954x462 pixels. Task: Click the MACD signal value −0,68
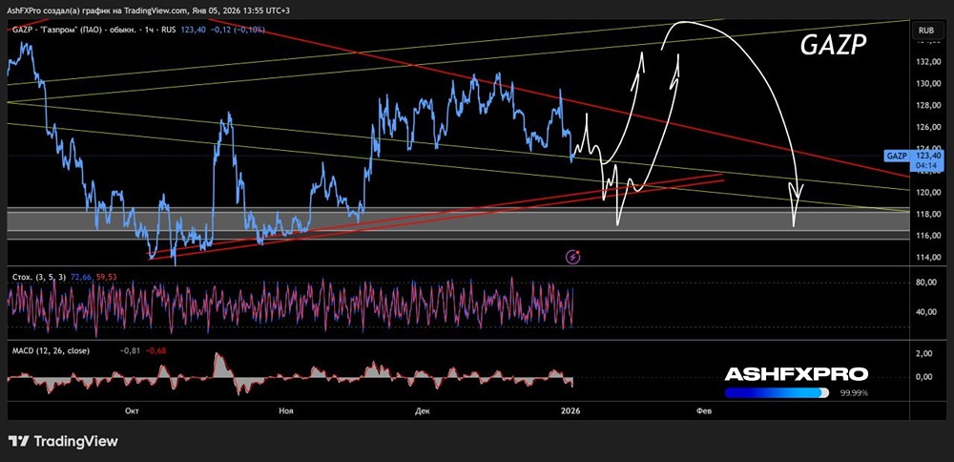tap(156, 350)
